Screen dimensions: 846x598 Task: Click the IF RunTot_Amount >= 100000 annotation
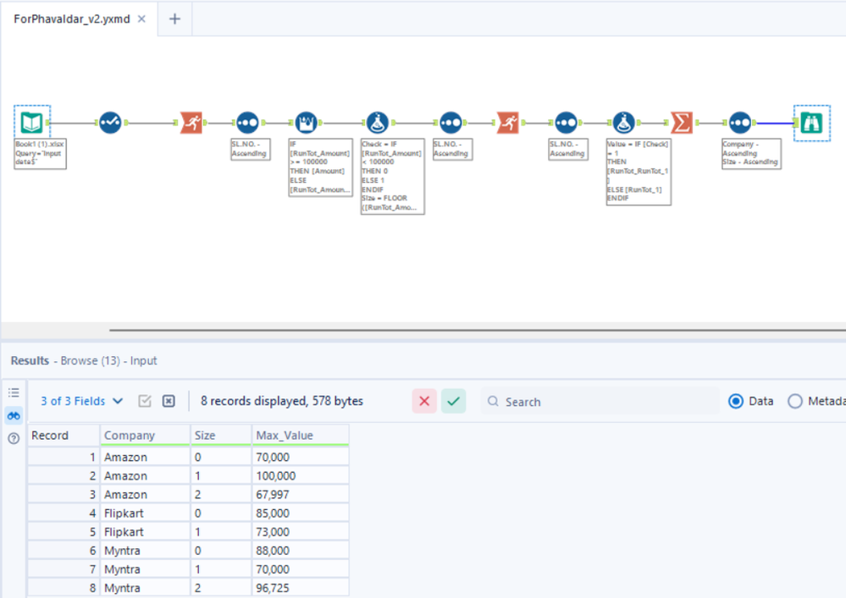coord(320,167)
